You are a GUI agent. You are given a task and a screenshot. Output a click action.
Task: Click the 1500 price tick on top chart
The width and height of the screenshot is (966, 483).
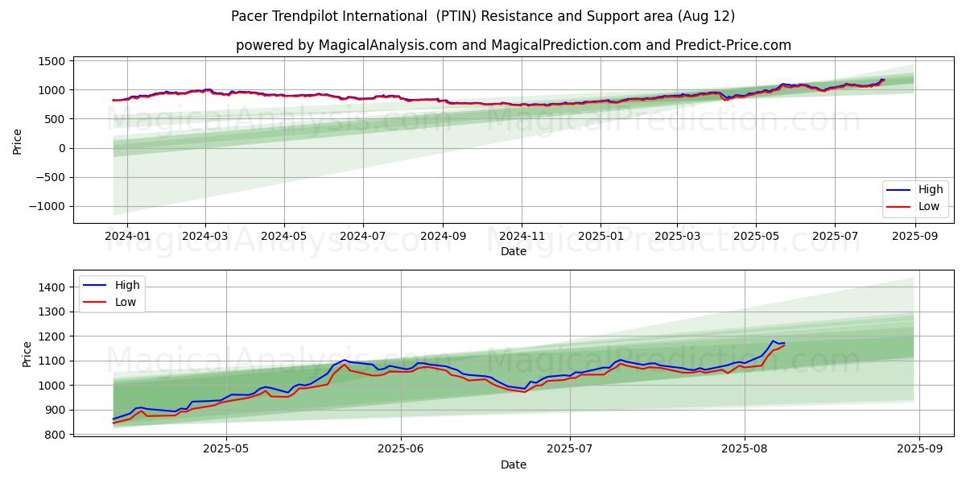click(x=52, y=61)
